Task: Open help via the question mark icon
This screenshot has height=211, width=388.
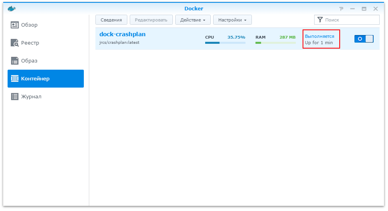Action: [341, 9]
